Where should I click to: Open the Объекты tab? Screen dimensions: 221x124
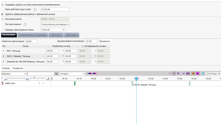(56, 35)
